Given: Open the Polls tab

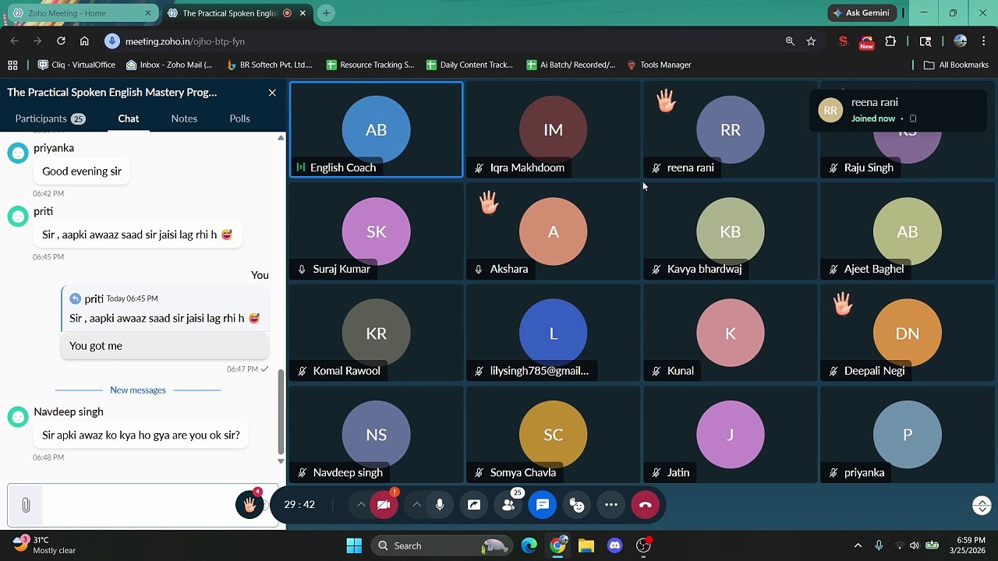Looking at the screenshot, I should pos(239,118).
